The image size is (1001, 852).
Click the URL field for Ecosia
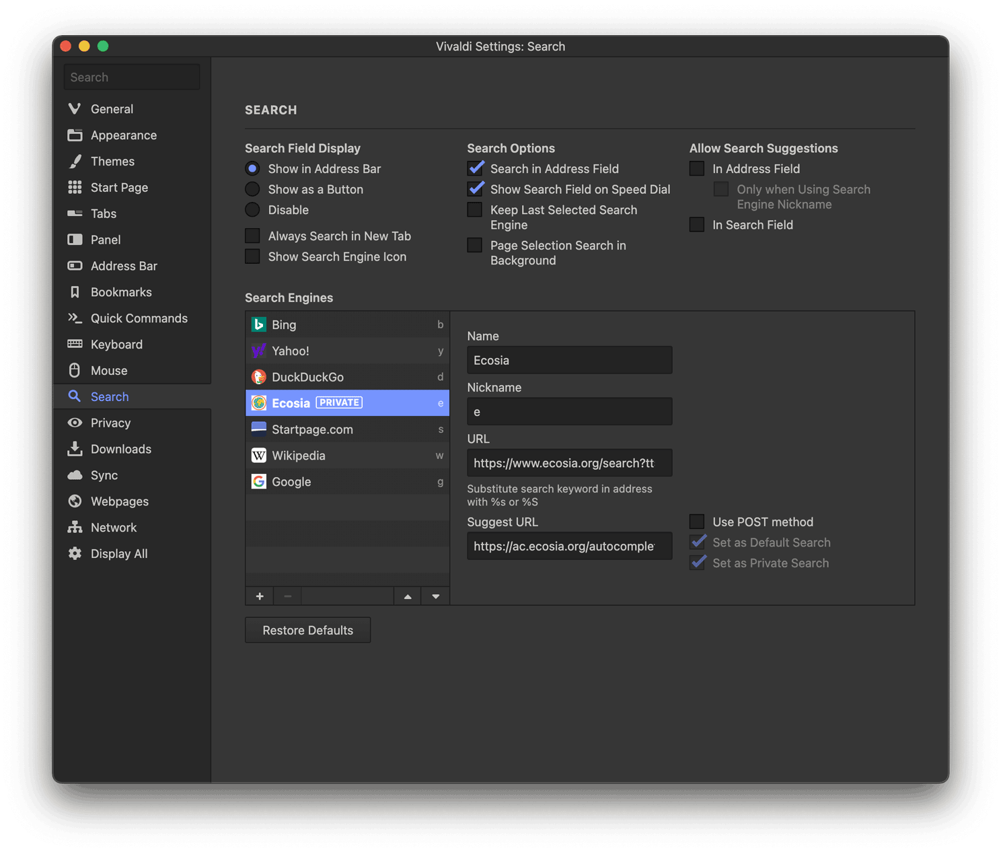tap(570, 463)
